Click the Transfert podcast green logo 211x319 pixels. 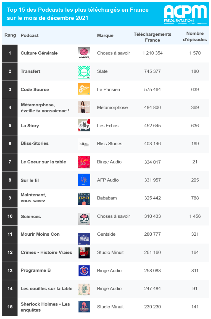pos(84,72)
